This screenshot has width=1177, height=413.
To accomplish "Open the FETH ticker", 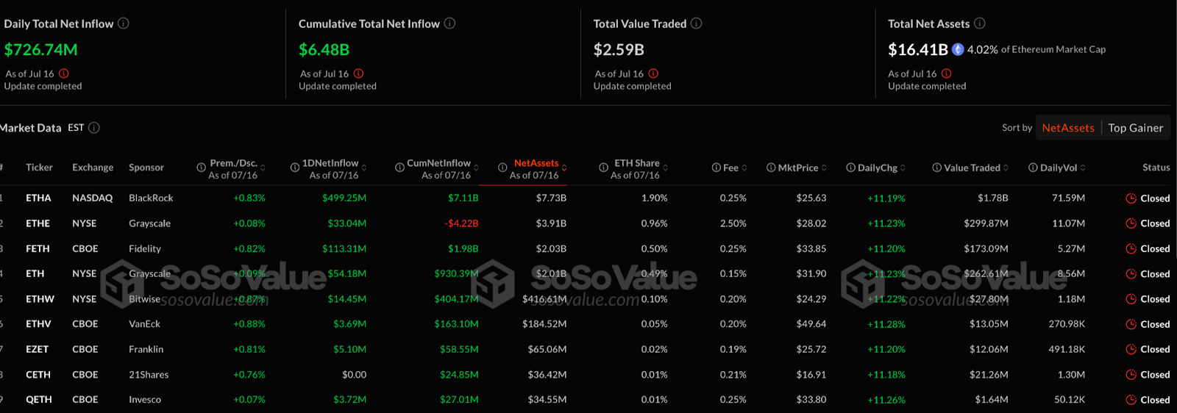I will point(38,249).
